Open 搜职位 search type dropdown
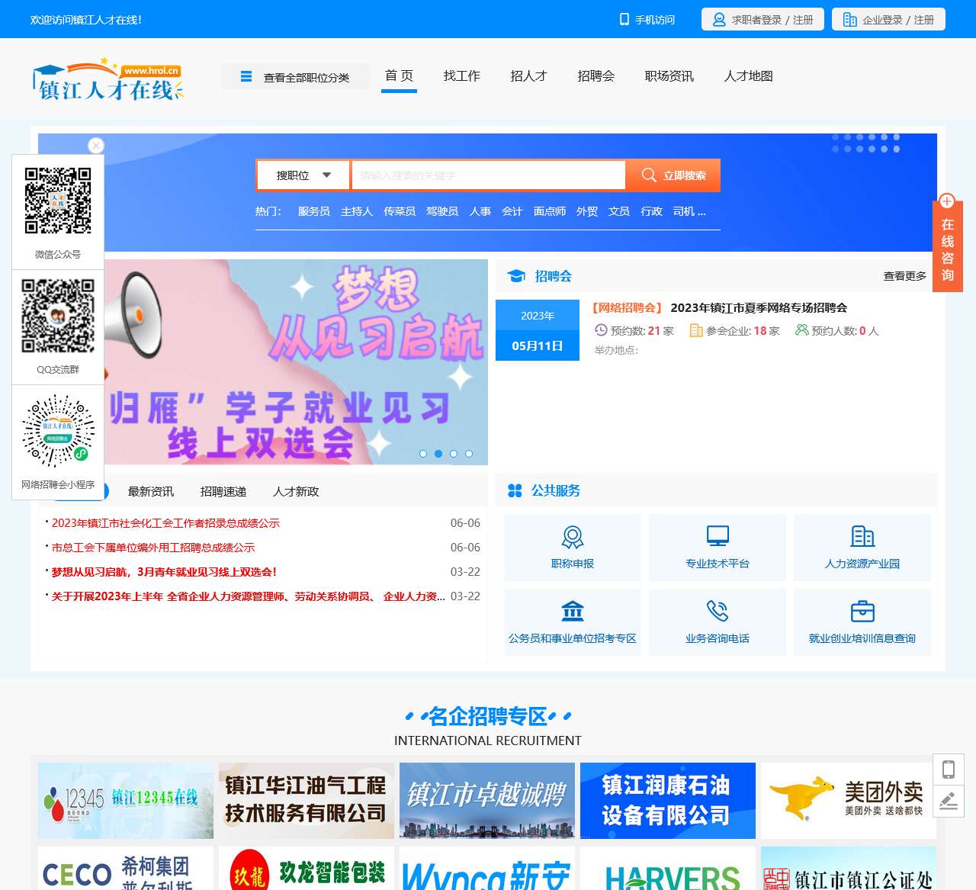The image size is (976, 890). 303,175
